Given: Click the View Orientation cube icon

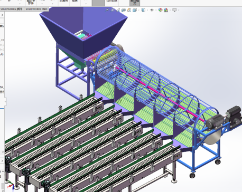Looking at the screenshot, I should (135, 10).
